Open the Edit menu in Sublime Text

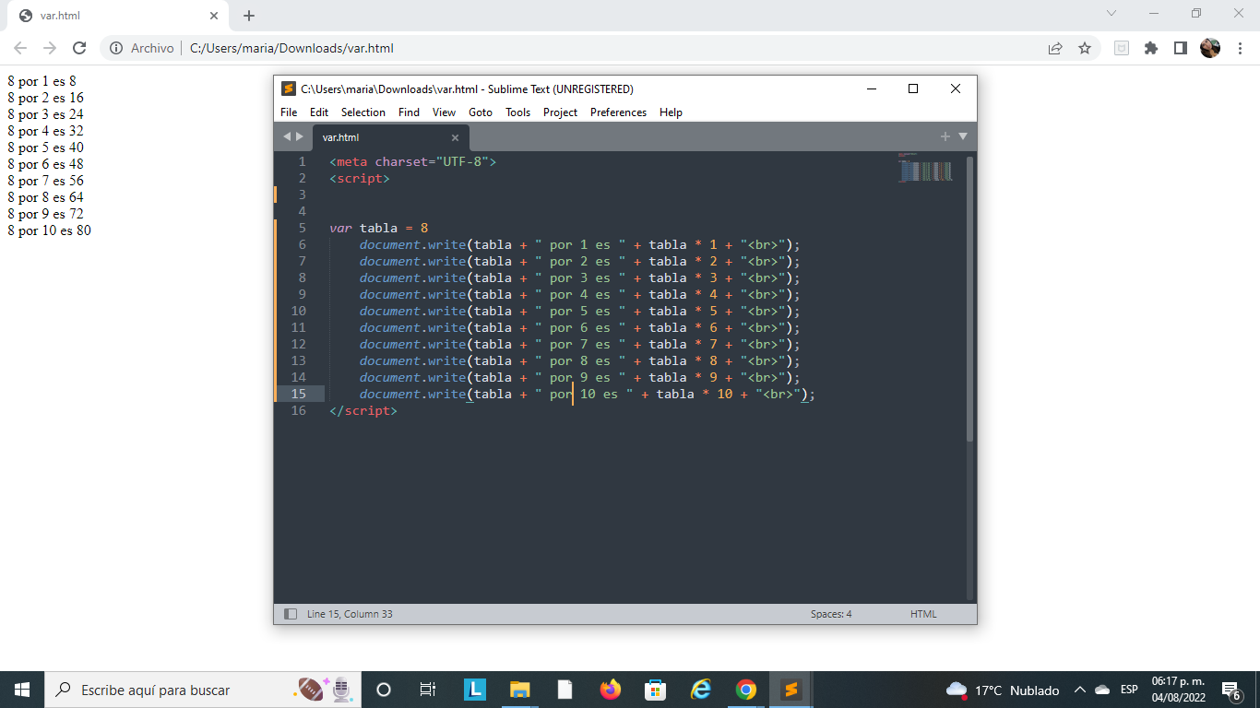click(319, 112)
